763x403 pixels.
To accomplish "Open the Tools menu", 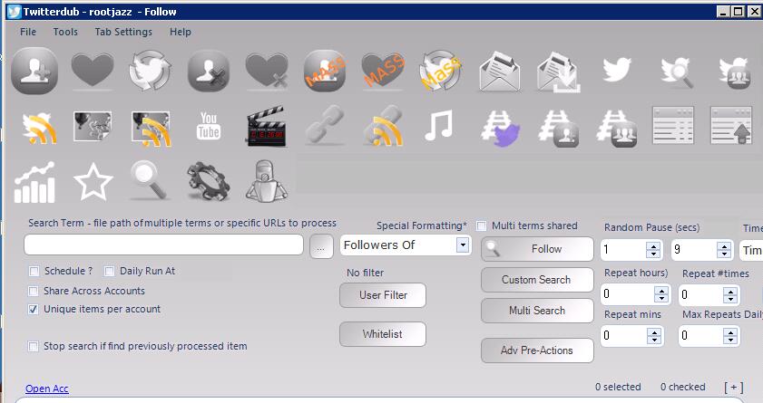I will (65, 32).
